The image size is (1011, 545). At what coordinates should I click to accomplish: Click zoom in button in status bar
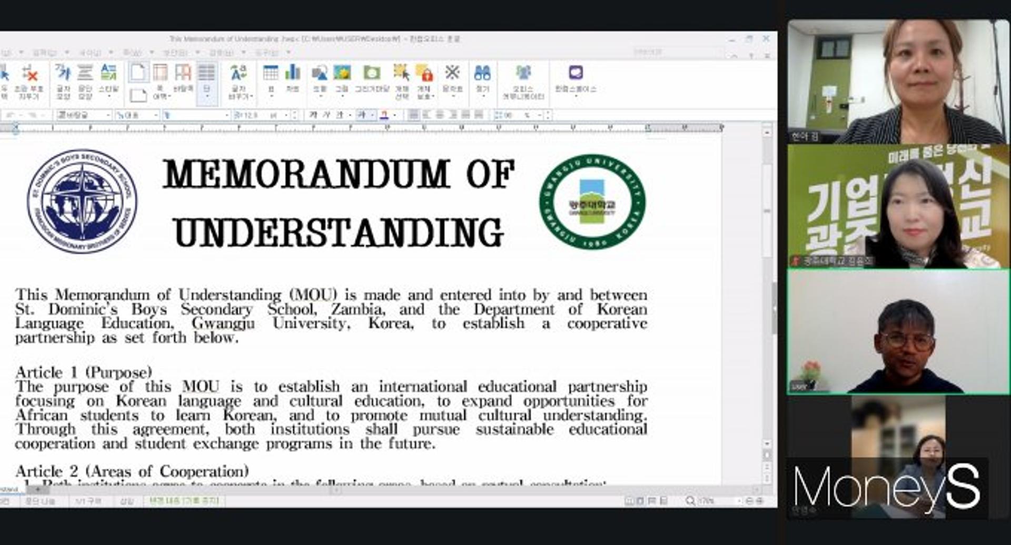pos(760,501)
